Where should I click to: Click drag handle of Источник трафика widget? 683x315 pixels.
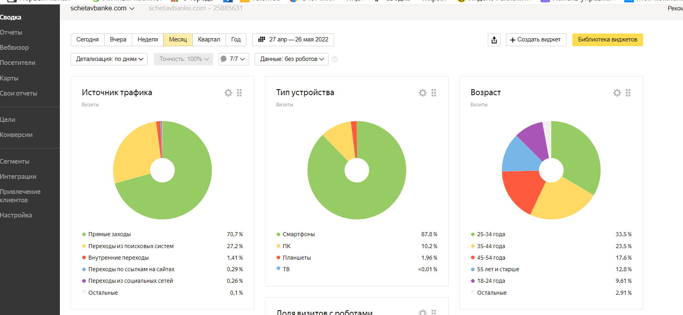[240, 93]
